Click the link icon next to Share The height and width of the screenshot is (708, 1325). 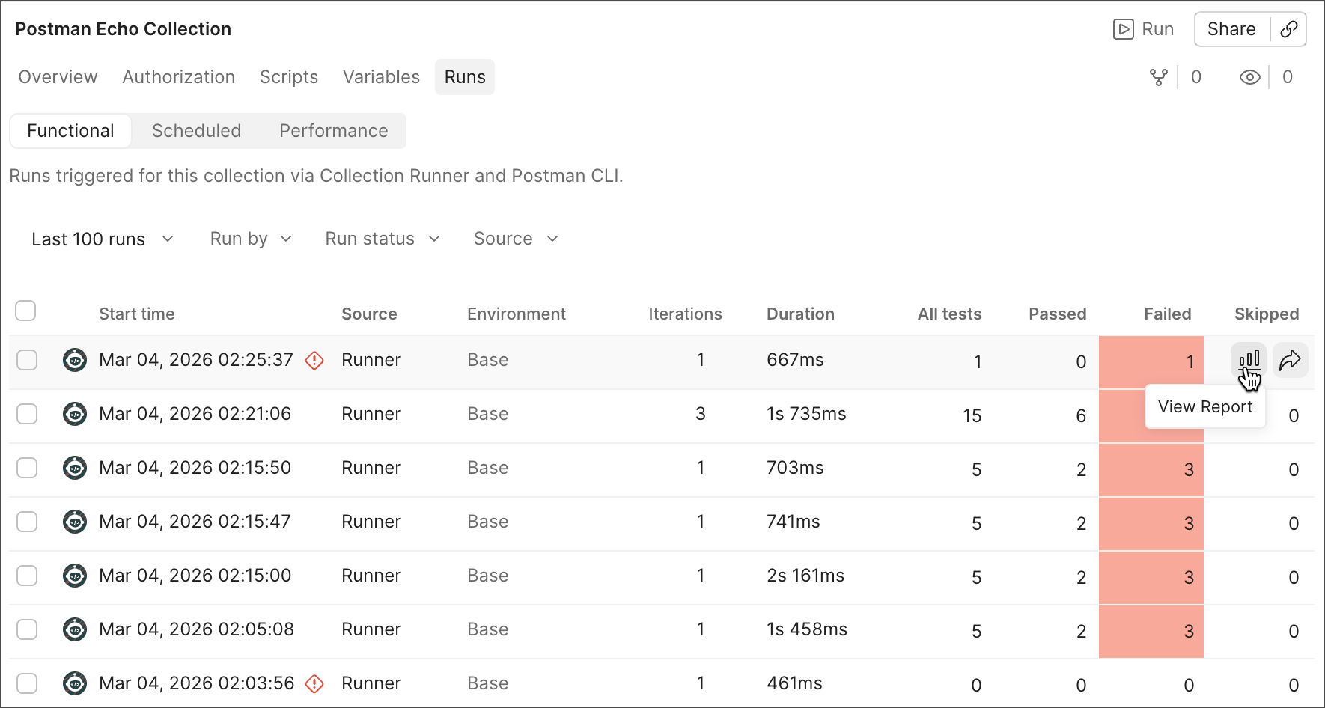(x=1289, y=29)
